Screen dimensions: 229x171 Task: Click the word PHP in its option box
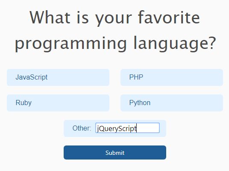pos(136,77)
